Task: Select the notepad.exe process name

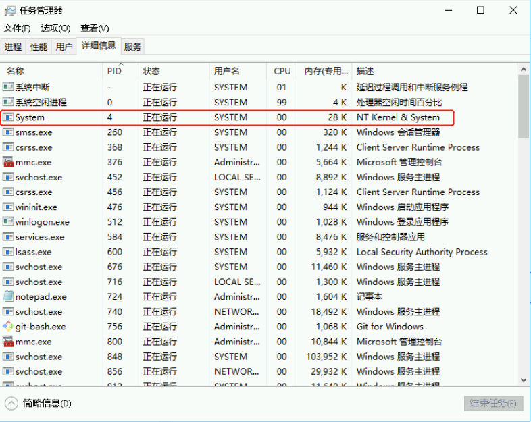Action: click(41, 297)
